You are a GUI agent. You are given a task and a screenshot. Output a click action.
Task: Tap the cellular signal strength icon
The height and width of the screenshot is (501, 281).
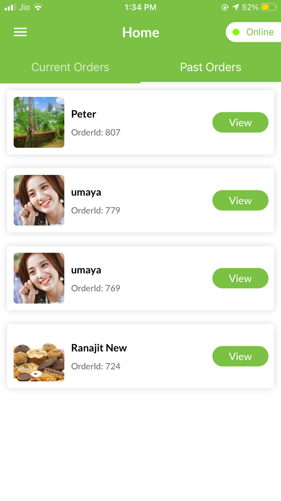9,7
